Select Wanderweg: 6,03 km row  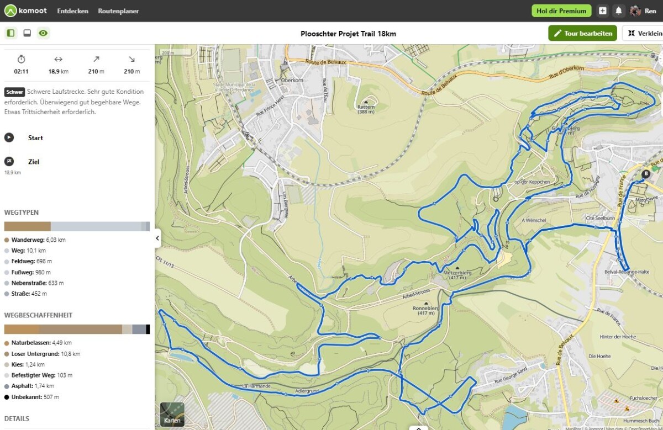pos(35,240)
